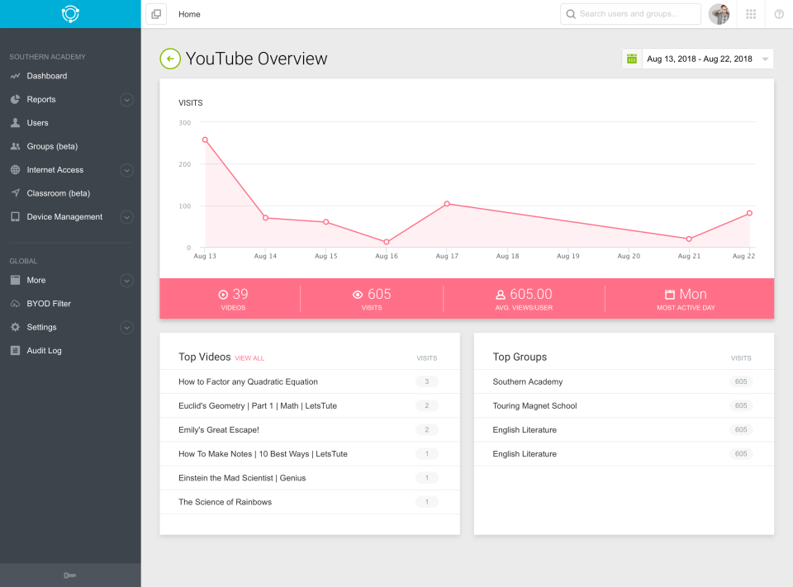Click the Home breadcrumb link
Image resolution: width=793 pixels, height=587 pixels.
pyautogui.click(x=189, y=14)
